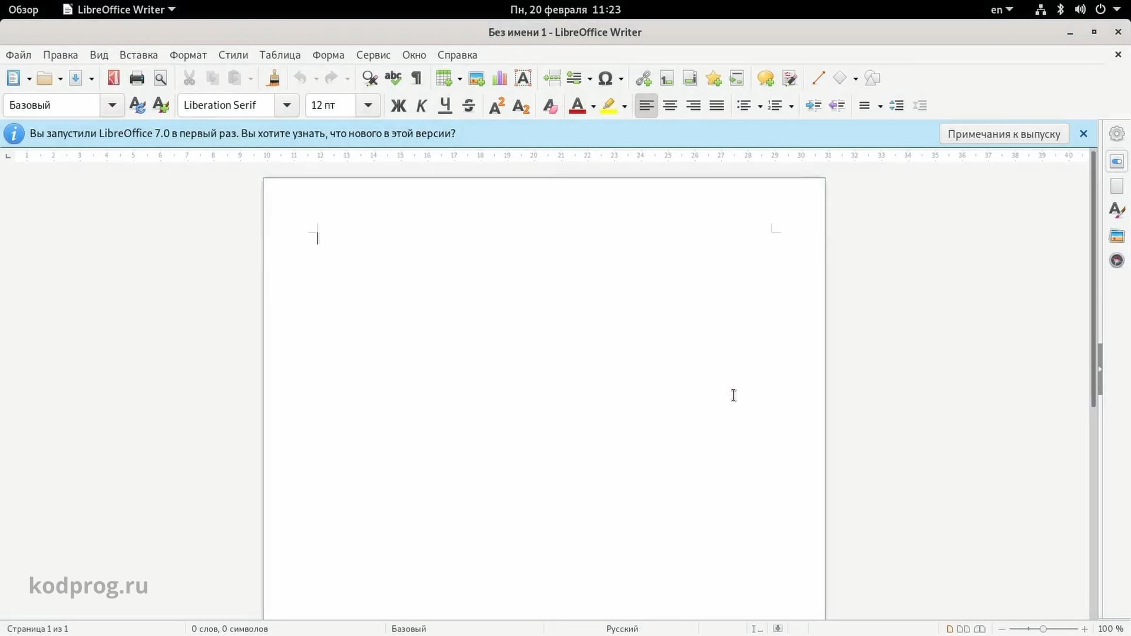Open the Файл menu
Screen dimensions: 1131x636
pos(19,55)
